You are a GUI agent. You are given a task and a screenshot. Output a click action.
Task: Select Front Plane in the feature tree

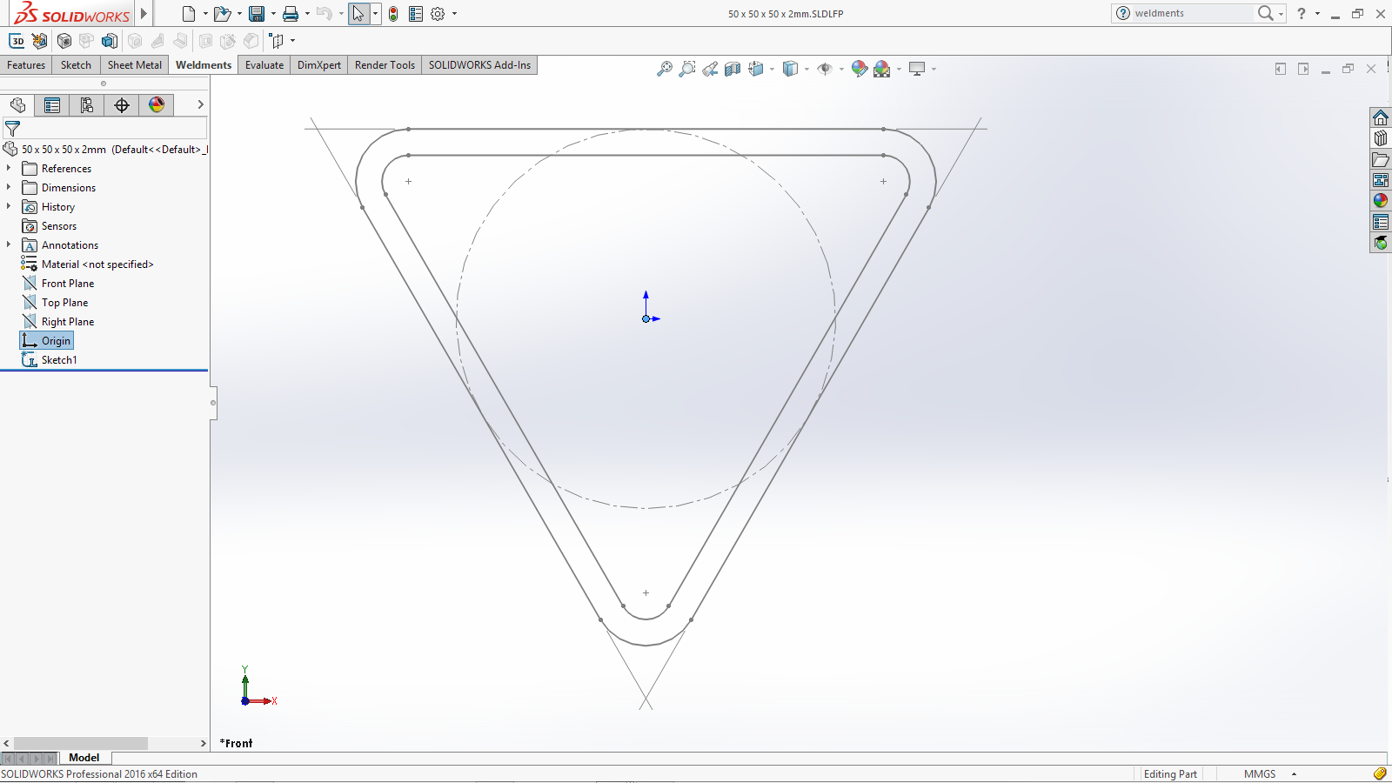[x=67, y=284]
